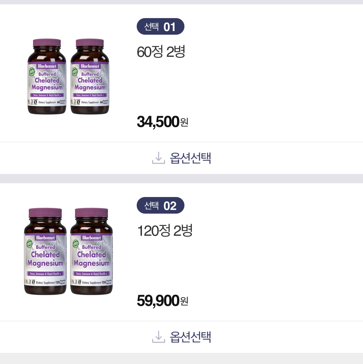The height and width of the screenshot is (364, 363).
Task: Click the 34,500원 price
Action: pos(162,122)
